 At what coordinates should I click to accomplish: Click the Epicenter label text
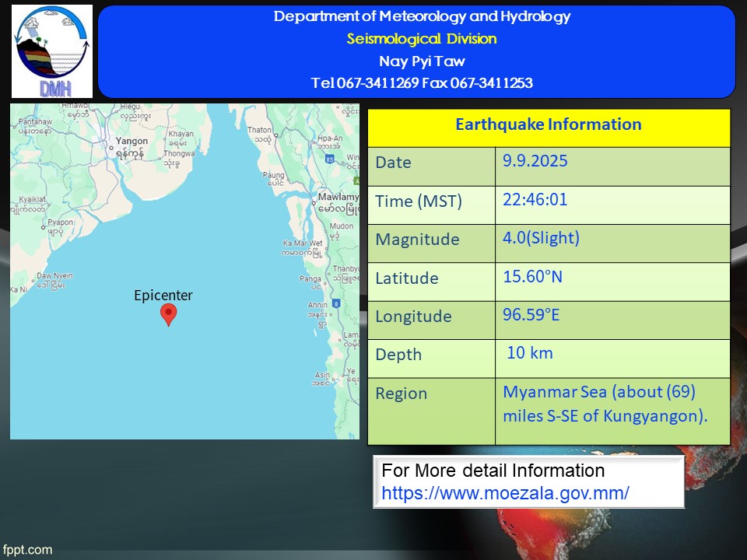pyautogui.click(x=163, y=296)
